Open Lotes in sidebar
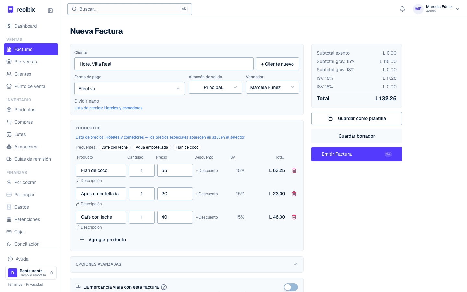Image resolution: width=467 pixels, height=292 pixels. 31,134
